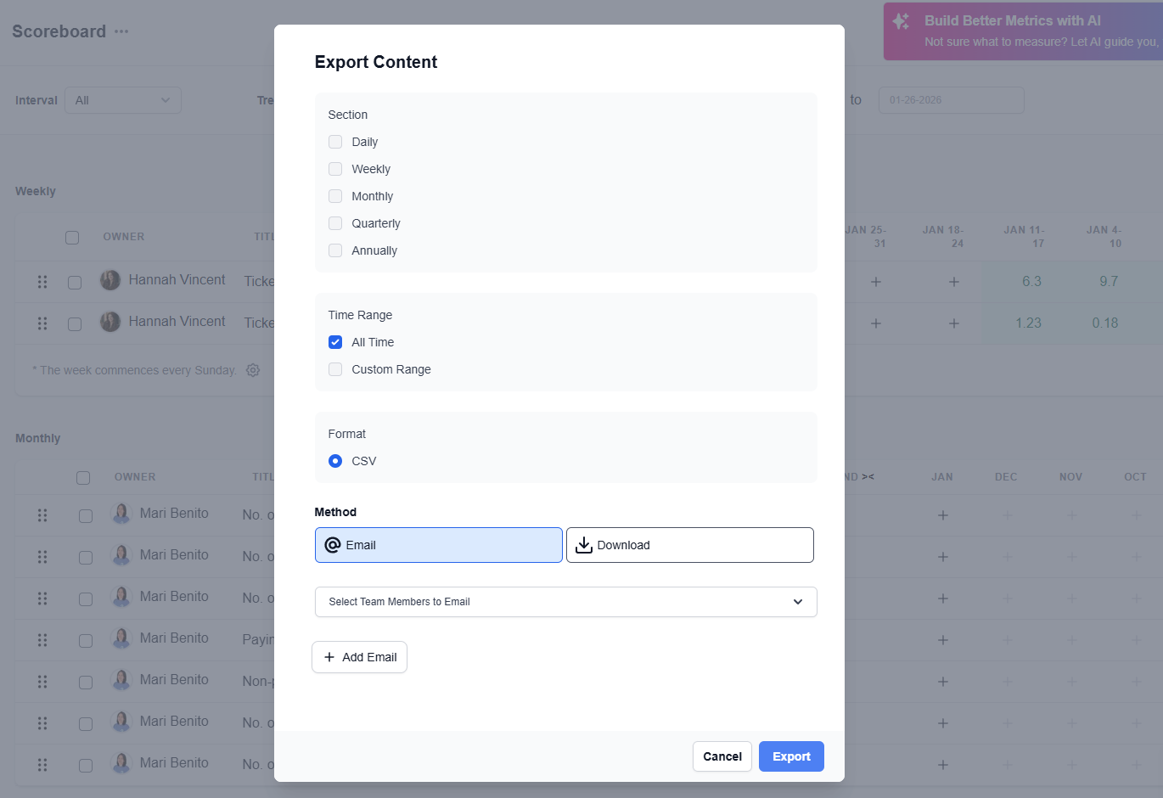This screenshot has width=1163, height=798.
Task: Click the Scoreboard three-dots menu icon
Action: pyautogui.click(x=121, y=31)
